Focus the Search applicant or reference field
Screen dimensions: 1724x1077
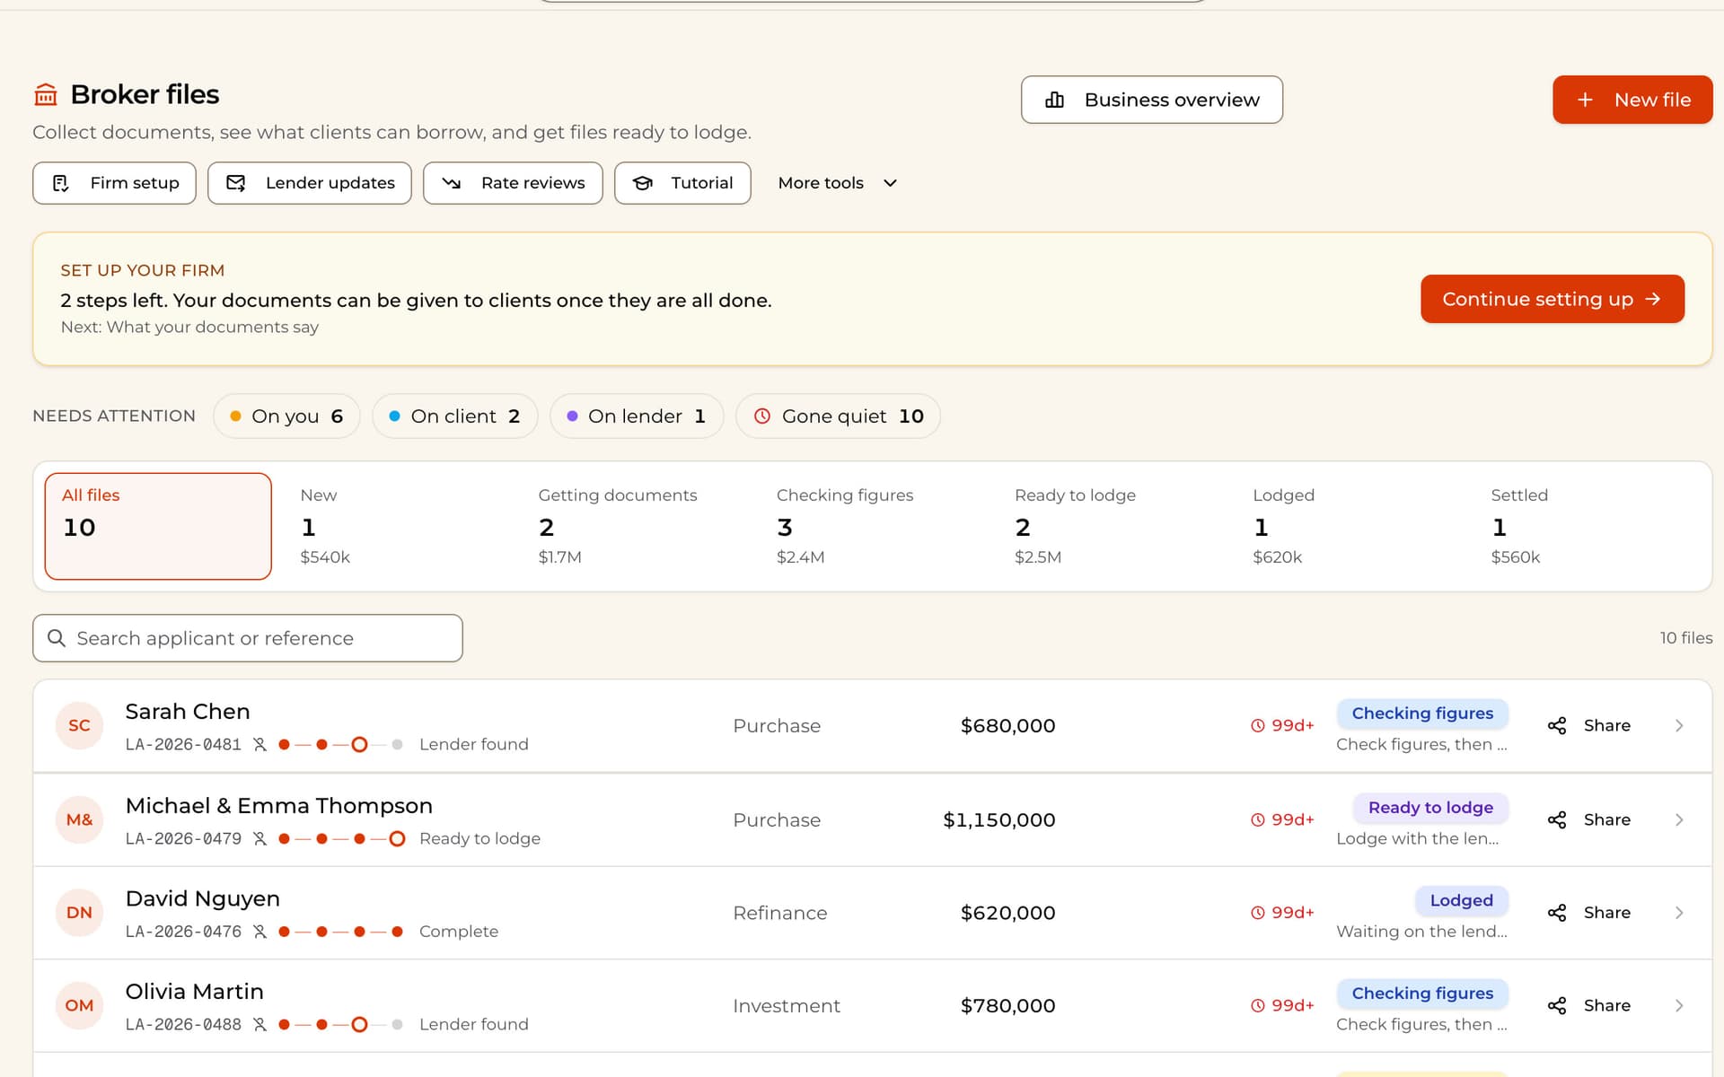click(x=248, y=638)
